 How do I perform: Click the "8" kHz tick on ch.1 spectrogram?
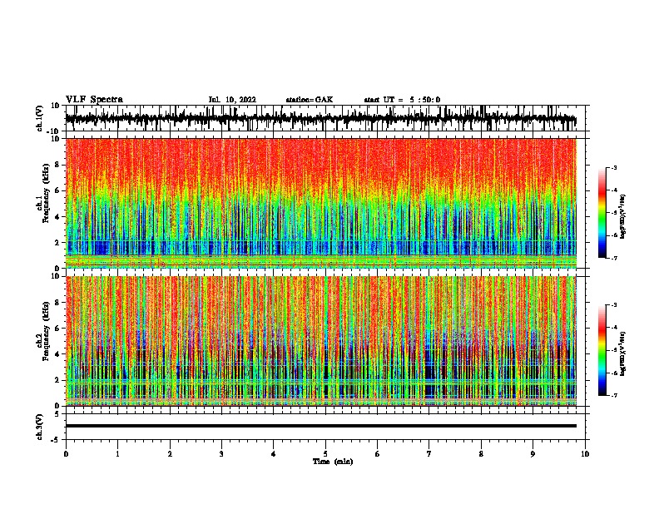[57, 165]
